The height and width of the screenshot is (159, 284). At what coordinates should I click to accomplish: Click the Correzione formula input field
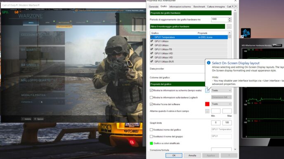pyautogui.click(x=221, y=150)
